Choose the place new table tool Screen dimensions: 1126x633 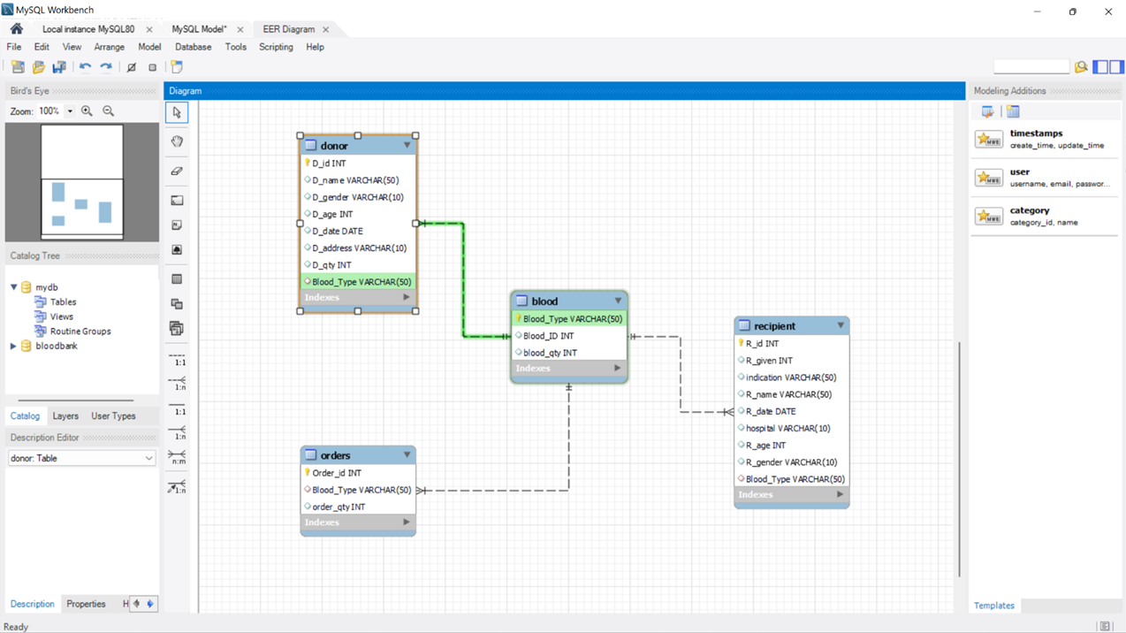[x=177, y=279]
